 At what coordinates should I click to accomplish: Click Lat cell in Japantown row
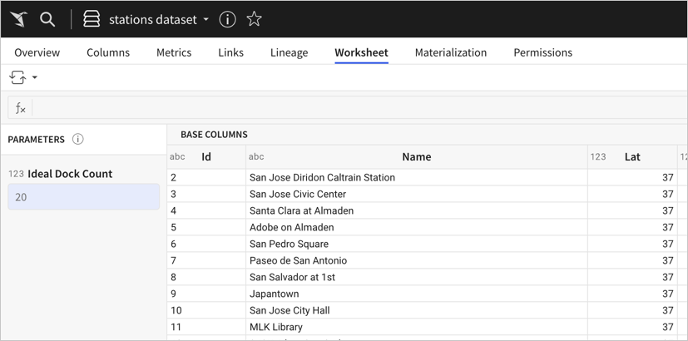coord(632,294)
